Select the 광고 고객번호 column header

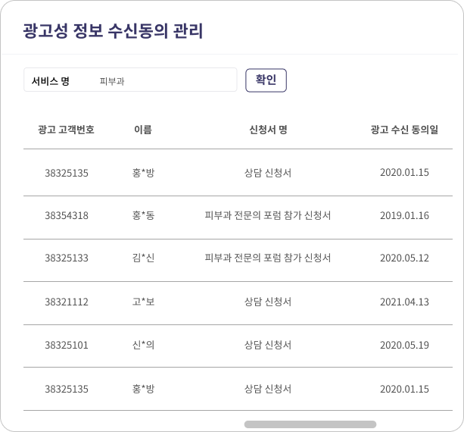click(67, 130)
